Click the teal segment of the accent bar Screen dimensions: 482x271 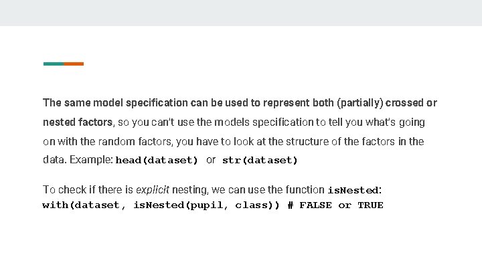click(x=53, y=64)
